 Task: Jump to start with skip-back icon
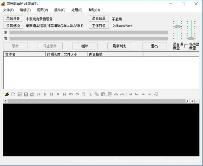pyautogui.click(x=39, y=94)
